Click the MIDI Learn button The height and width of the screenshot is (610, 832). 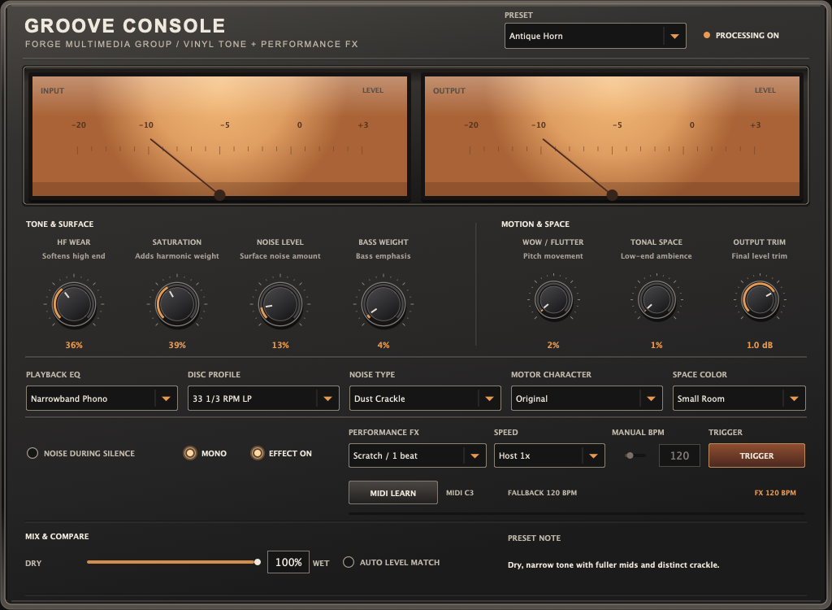(x=393, y=493)
